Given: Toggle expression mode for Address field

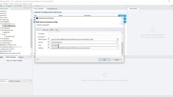Looking at the screenshot, I should point(49,48).
